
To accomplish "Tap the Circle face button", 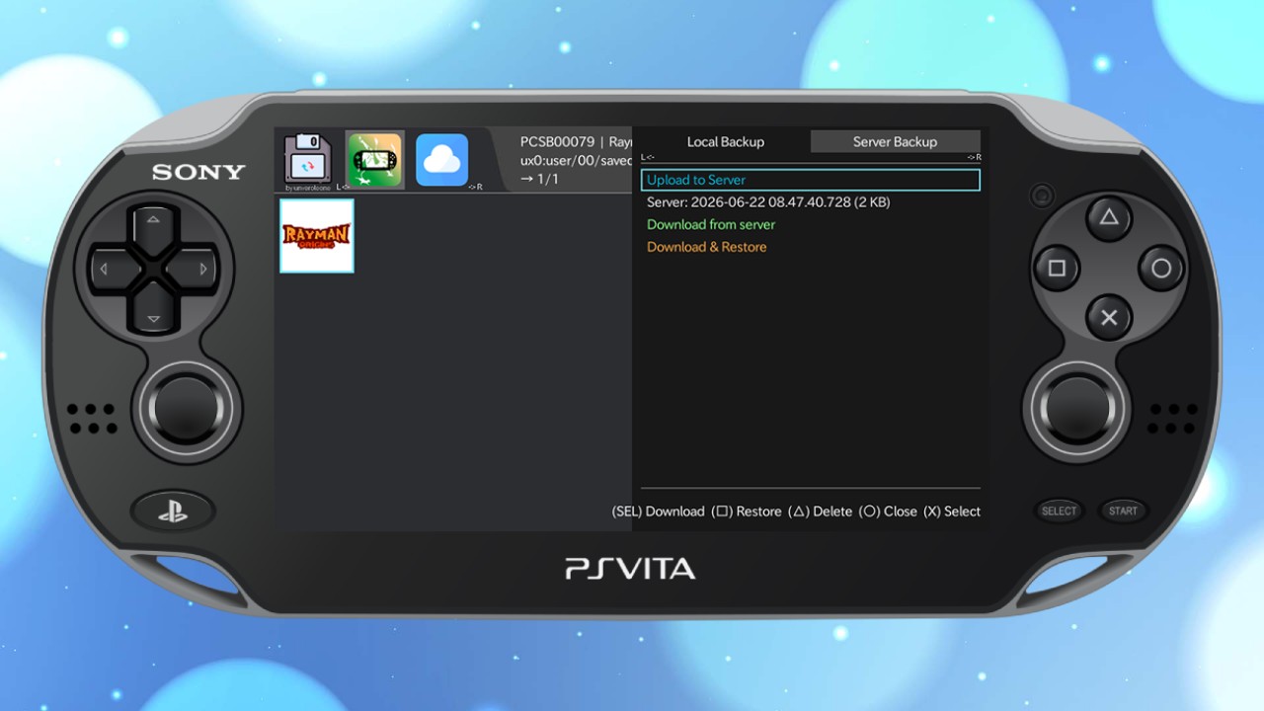I will [x=1161, y=269].
